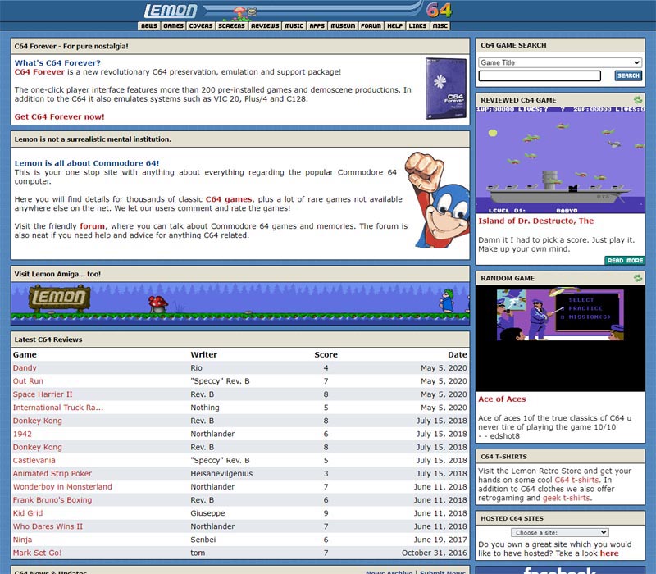Open the Apps menu item
Viewport: 656px width, 574px height.
point(317,26)
